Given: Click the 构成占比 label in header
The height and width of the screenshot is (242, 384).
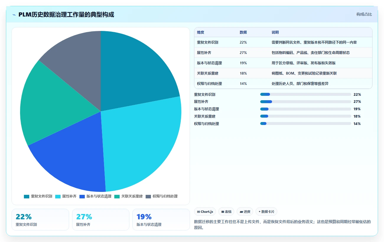Looking at the screenshot, I should click(x=364, y=14).
